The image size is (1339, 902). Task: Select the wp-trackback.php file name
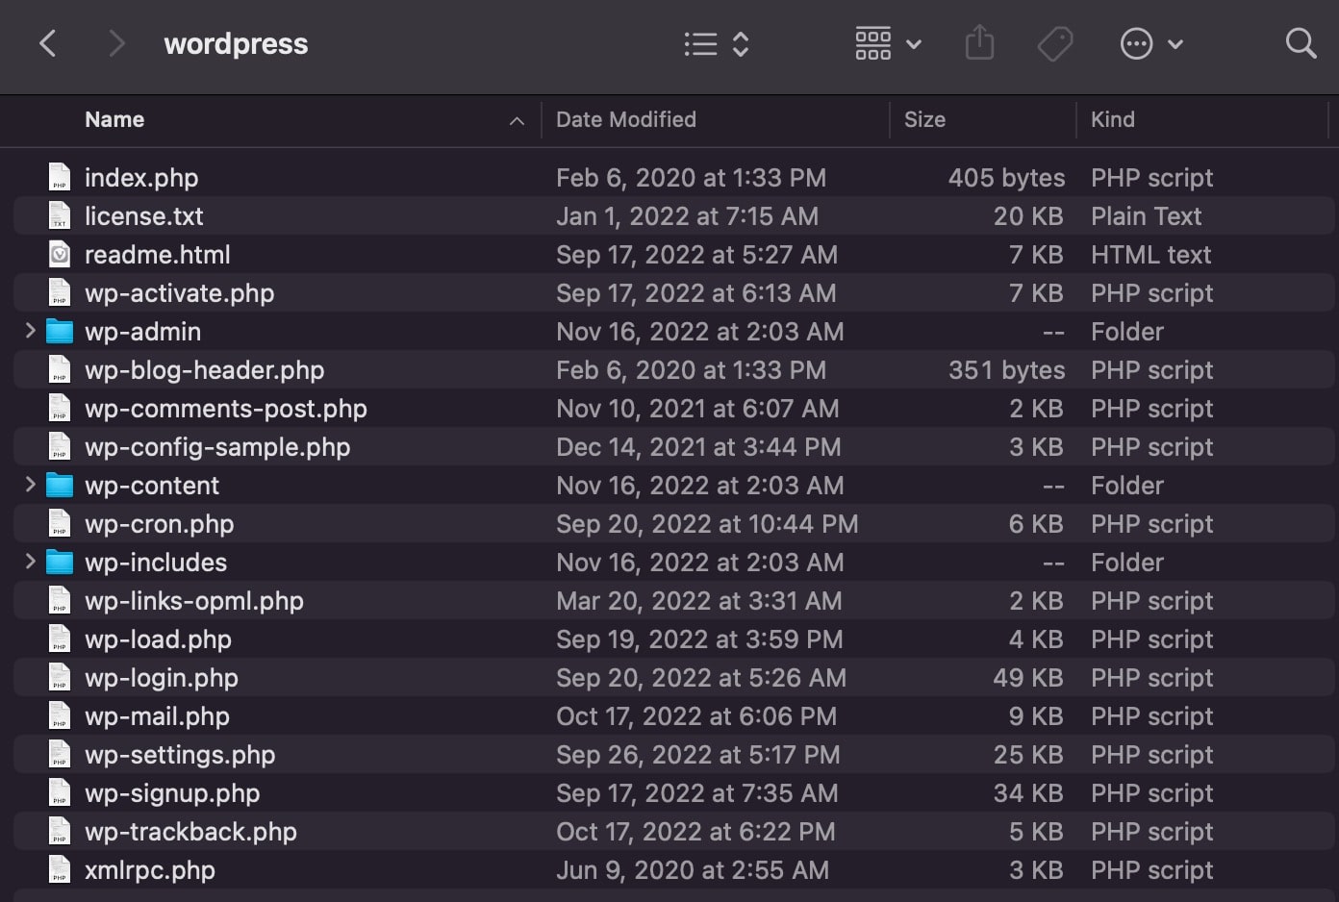[191, 832]
